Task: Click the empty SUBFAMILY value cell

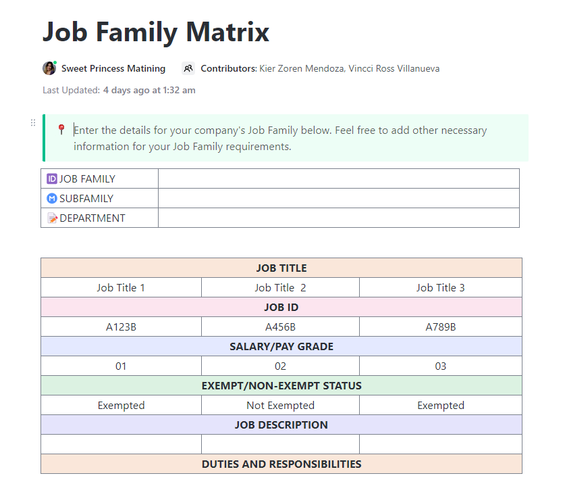Action: click(x=338, y=199)
